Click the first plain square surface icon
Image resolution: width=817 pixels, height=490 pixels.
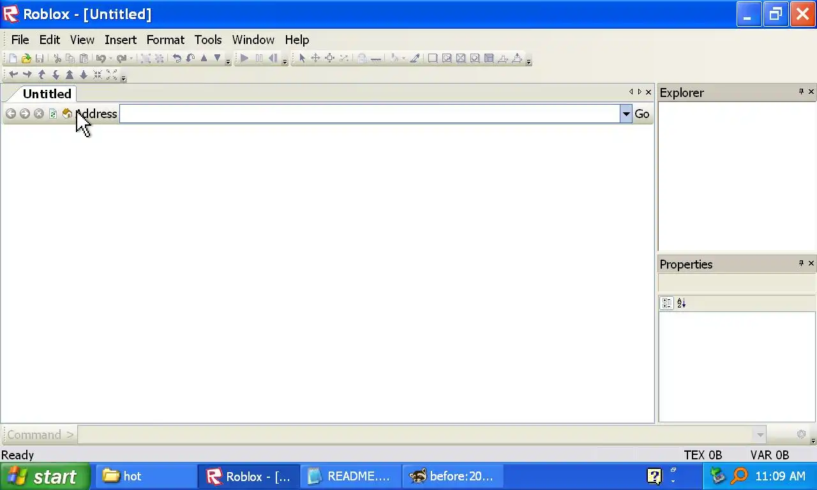432,58
